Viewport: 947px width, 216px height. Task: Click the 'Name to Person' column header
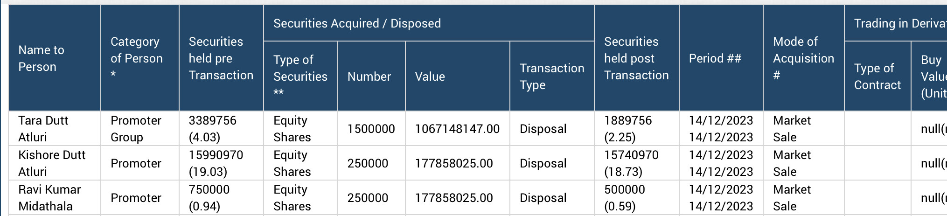(x=42, y=58)
